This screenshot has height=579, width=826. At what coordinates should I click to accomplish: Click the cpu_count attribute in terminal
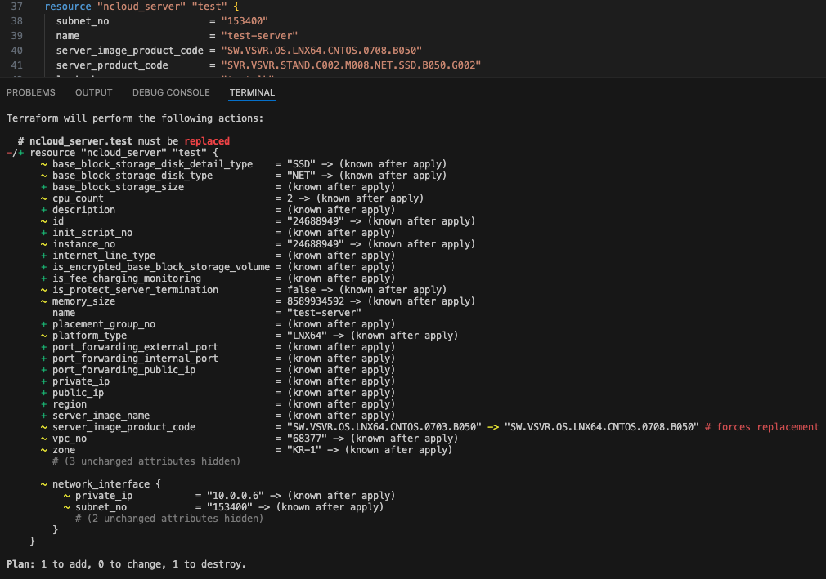pos(78,198)
